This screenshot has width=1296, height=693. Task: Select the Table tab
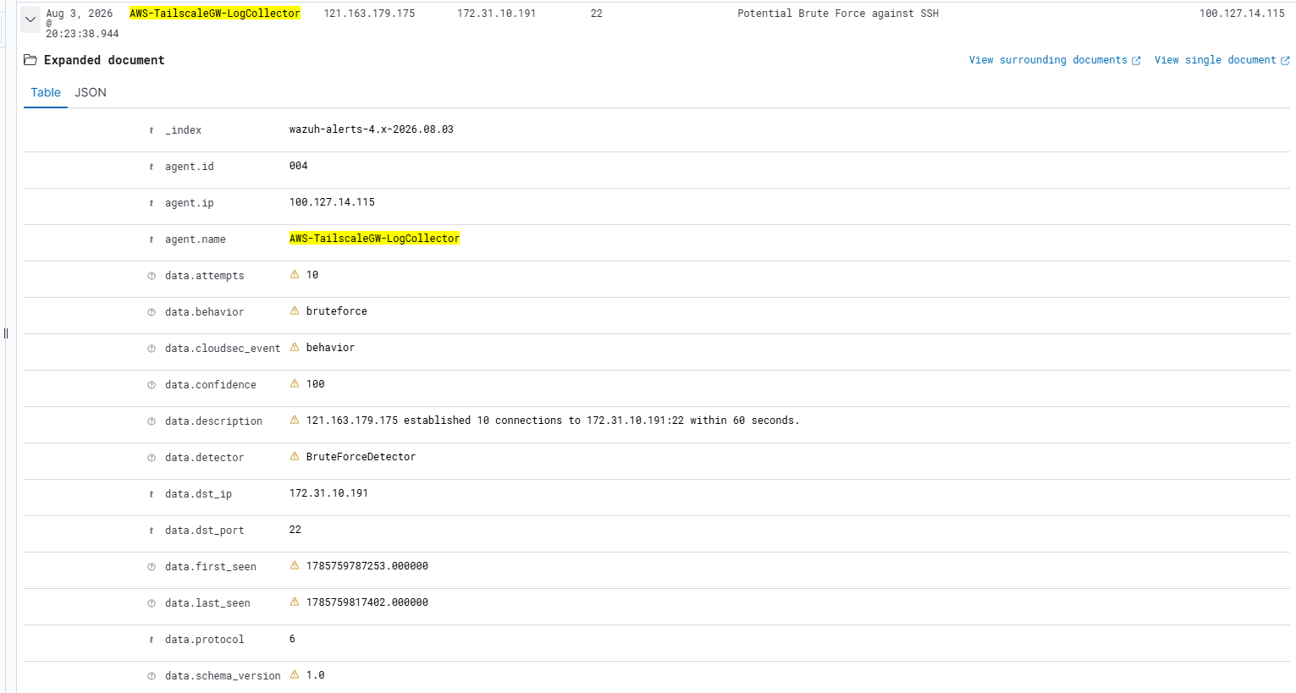[46, 93]
